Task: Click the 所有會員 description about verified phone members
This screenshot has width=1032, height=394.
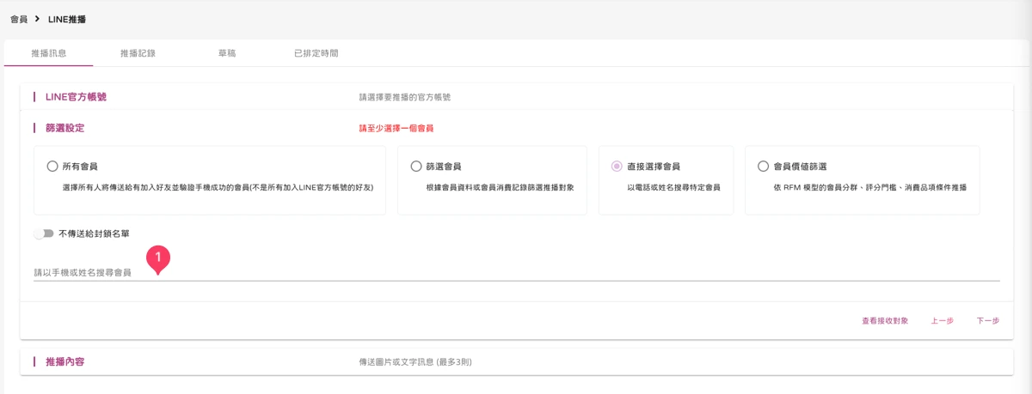Action: tap(218, 187)
